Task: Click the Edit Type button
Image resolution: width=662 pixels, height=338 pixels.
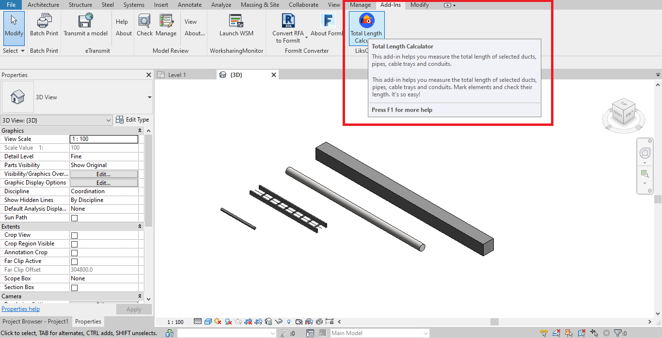Action: point(132,120)
